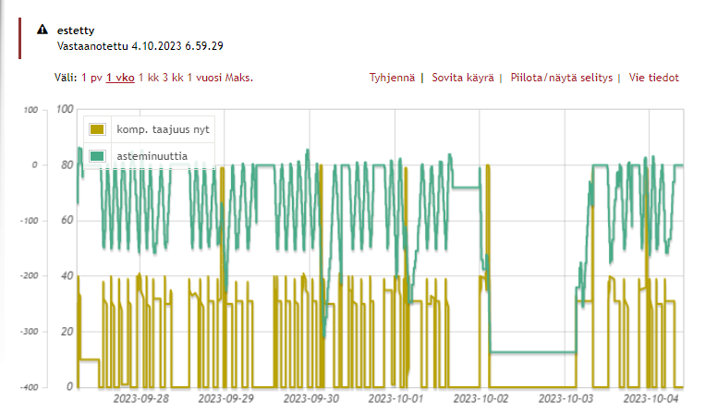Choose the 1 kk time range

(149, 78)
